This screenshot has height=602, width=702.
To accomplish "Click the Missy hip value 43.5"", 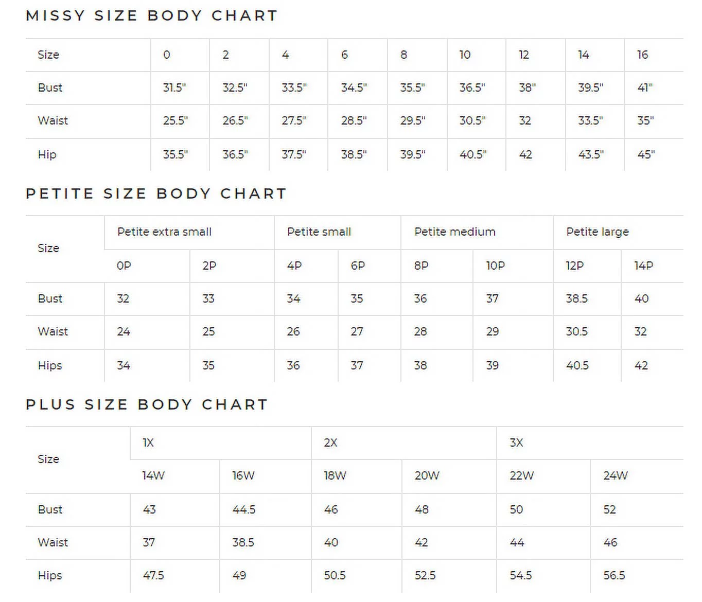I will 590,154.
